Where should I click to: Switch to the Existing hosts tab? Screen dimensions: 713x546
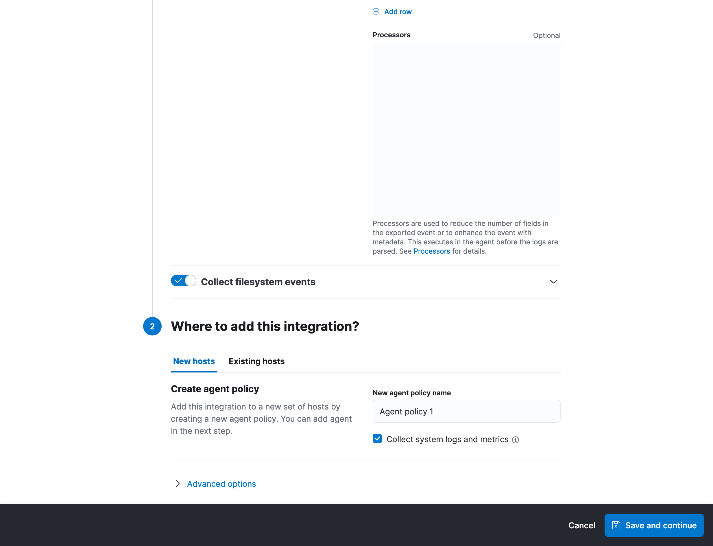(x=256, y=361)
